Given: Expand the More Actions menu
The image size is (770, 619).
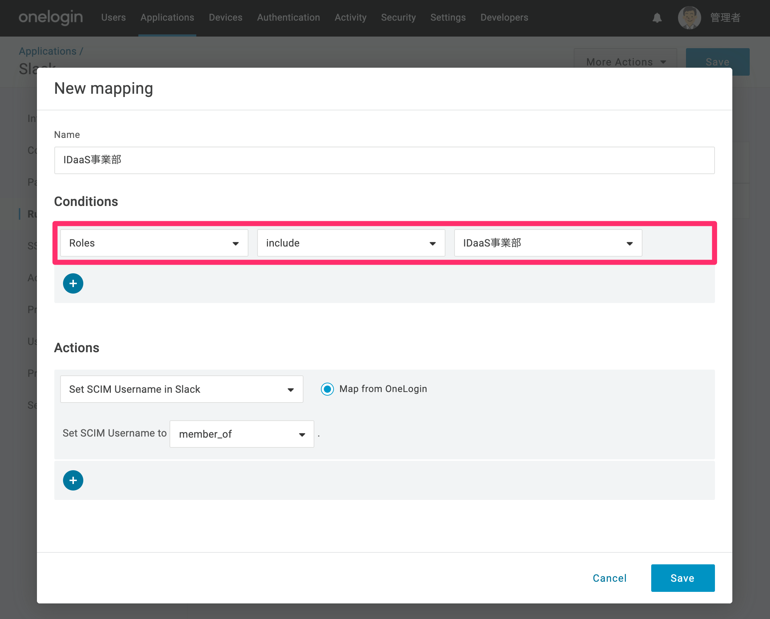Looking at the screenshot, I should click(x=625, y=62).
